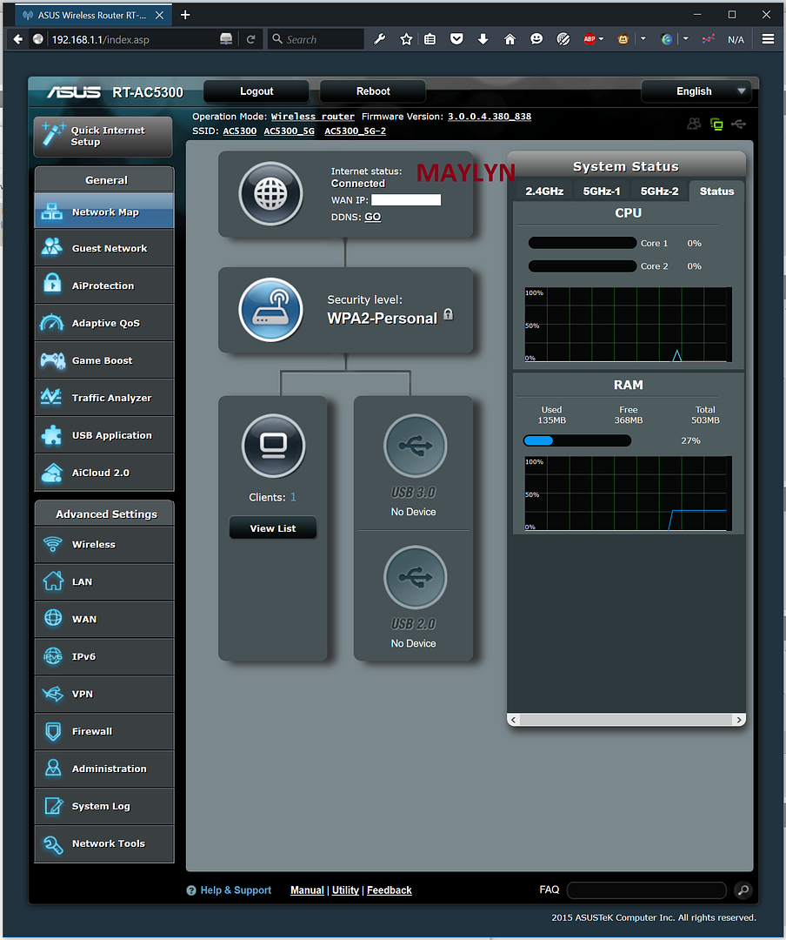Open AiProtection page
Image resolution: width=786 pixels, height=940 pixels.
pyautogui.click(x=104, y=285)
